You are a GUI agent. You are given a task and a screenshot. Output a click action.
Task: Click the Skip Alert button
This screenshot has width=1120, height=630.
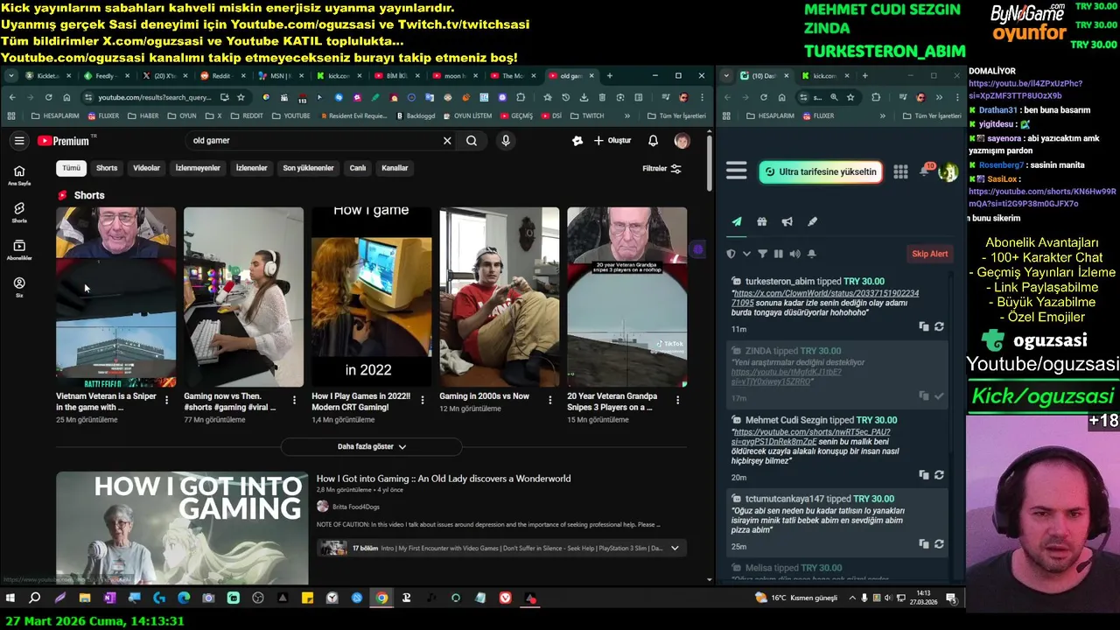pos(930,254)
